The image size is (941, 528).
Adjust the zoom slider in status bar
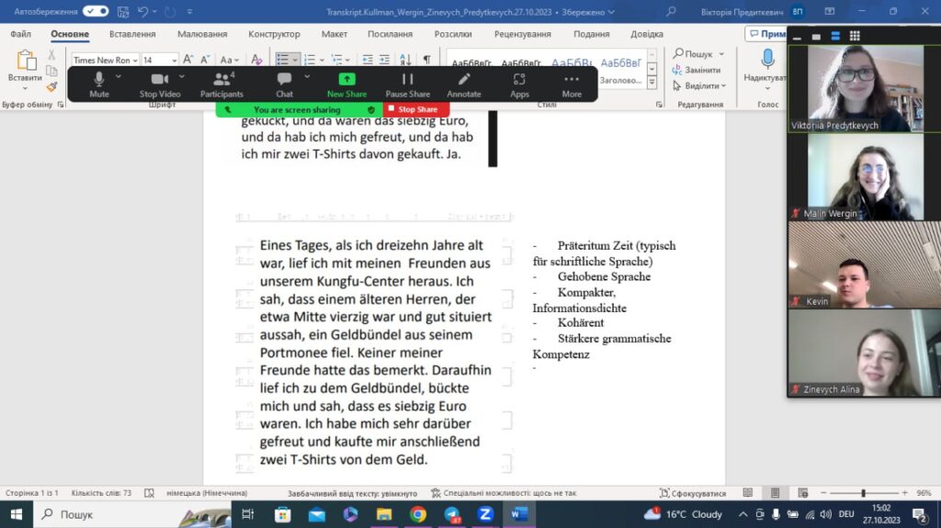tap(862, 493)
